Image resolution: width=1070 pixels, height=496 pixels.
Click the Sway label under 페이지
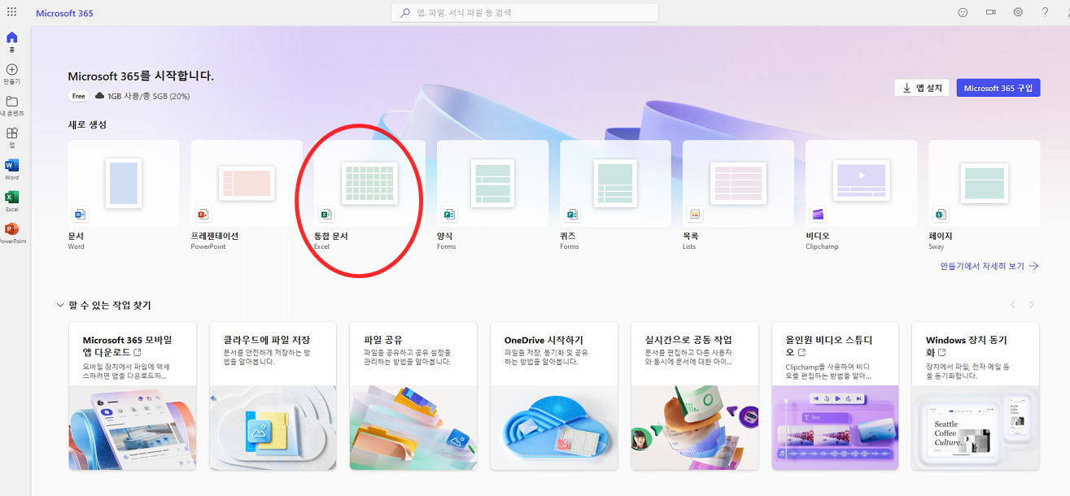point(936,246)
